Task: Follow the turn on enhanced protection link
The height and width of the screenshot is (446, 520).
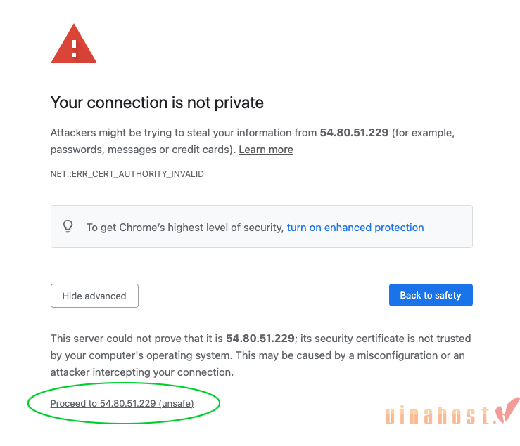Action: tap(355, 228)
